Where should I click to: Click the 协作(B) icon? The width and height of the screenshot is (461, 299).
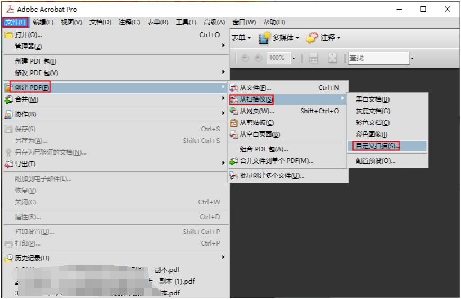pyautogui.click(x=8, y=114)
